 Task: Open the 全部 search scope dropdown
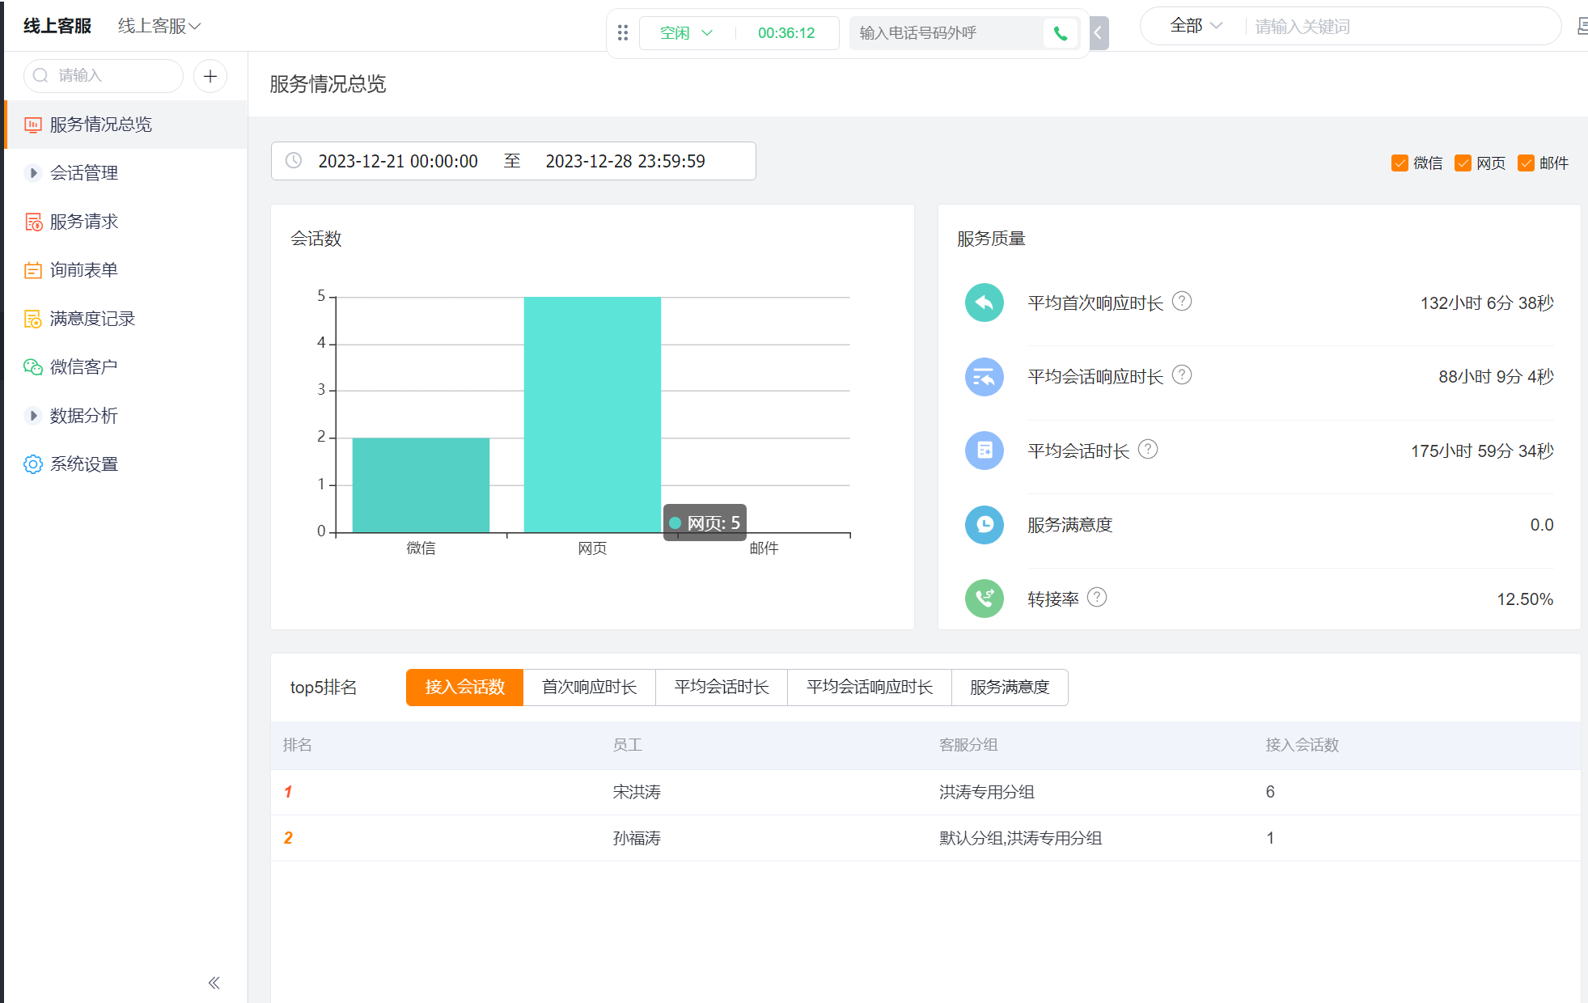[1196, 26]
